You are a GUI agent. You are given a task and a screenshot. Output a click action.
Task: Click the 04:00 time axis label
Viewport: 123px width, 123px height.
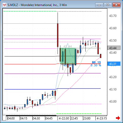[x=11, y=118]
